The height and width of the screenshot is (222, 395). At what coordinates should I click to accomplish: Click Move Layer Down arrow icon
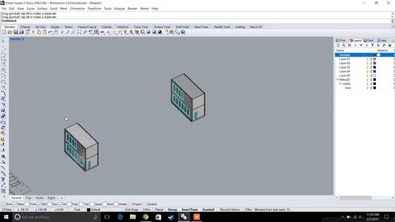coord(361,45)
